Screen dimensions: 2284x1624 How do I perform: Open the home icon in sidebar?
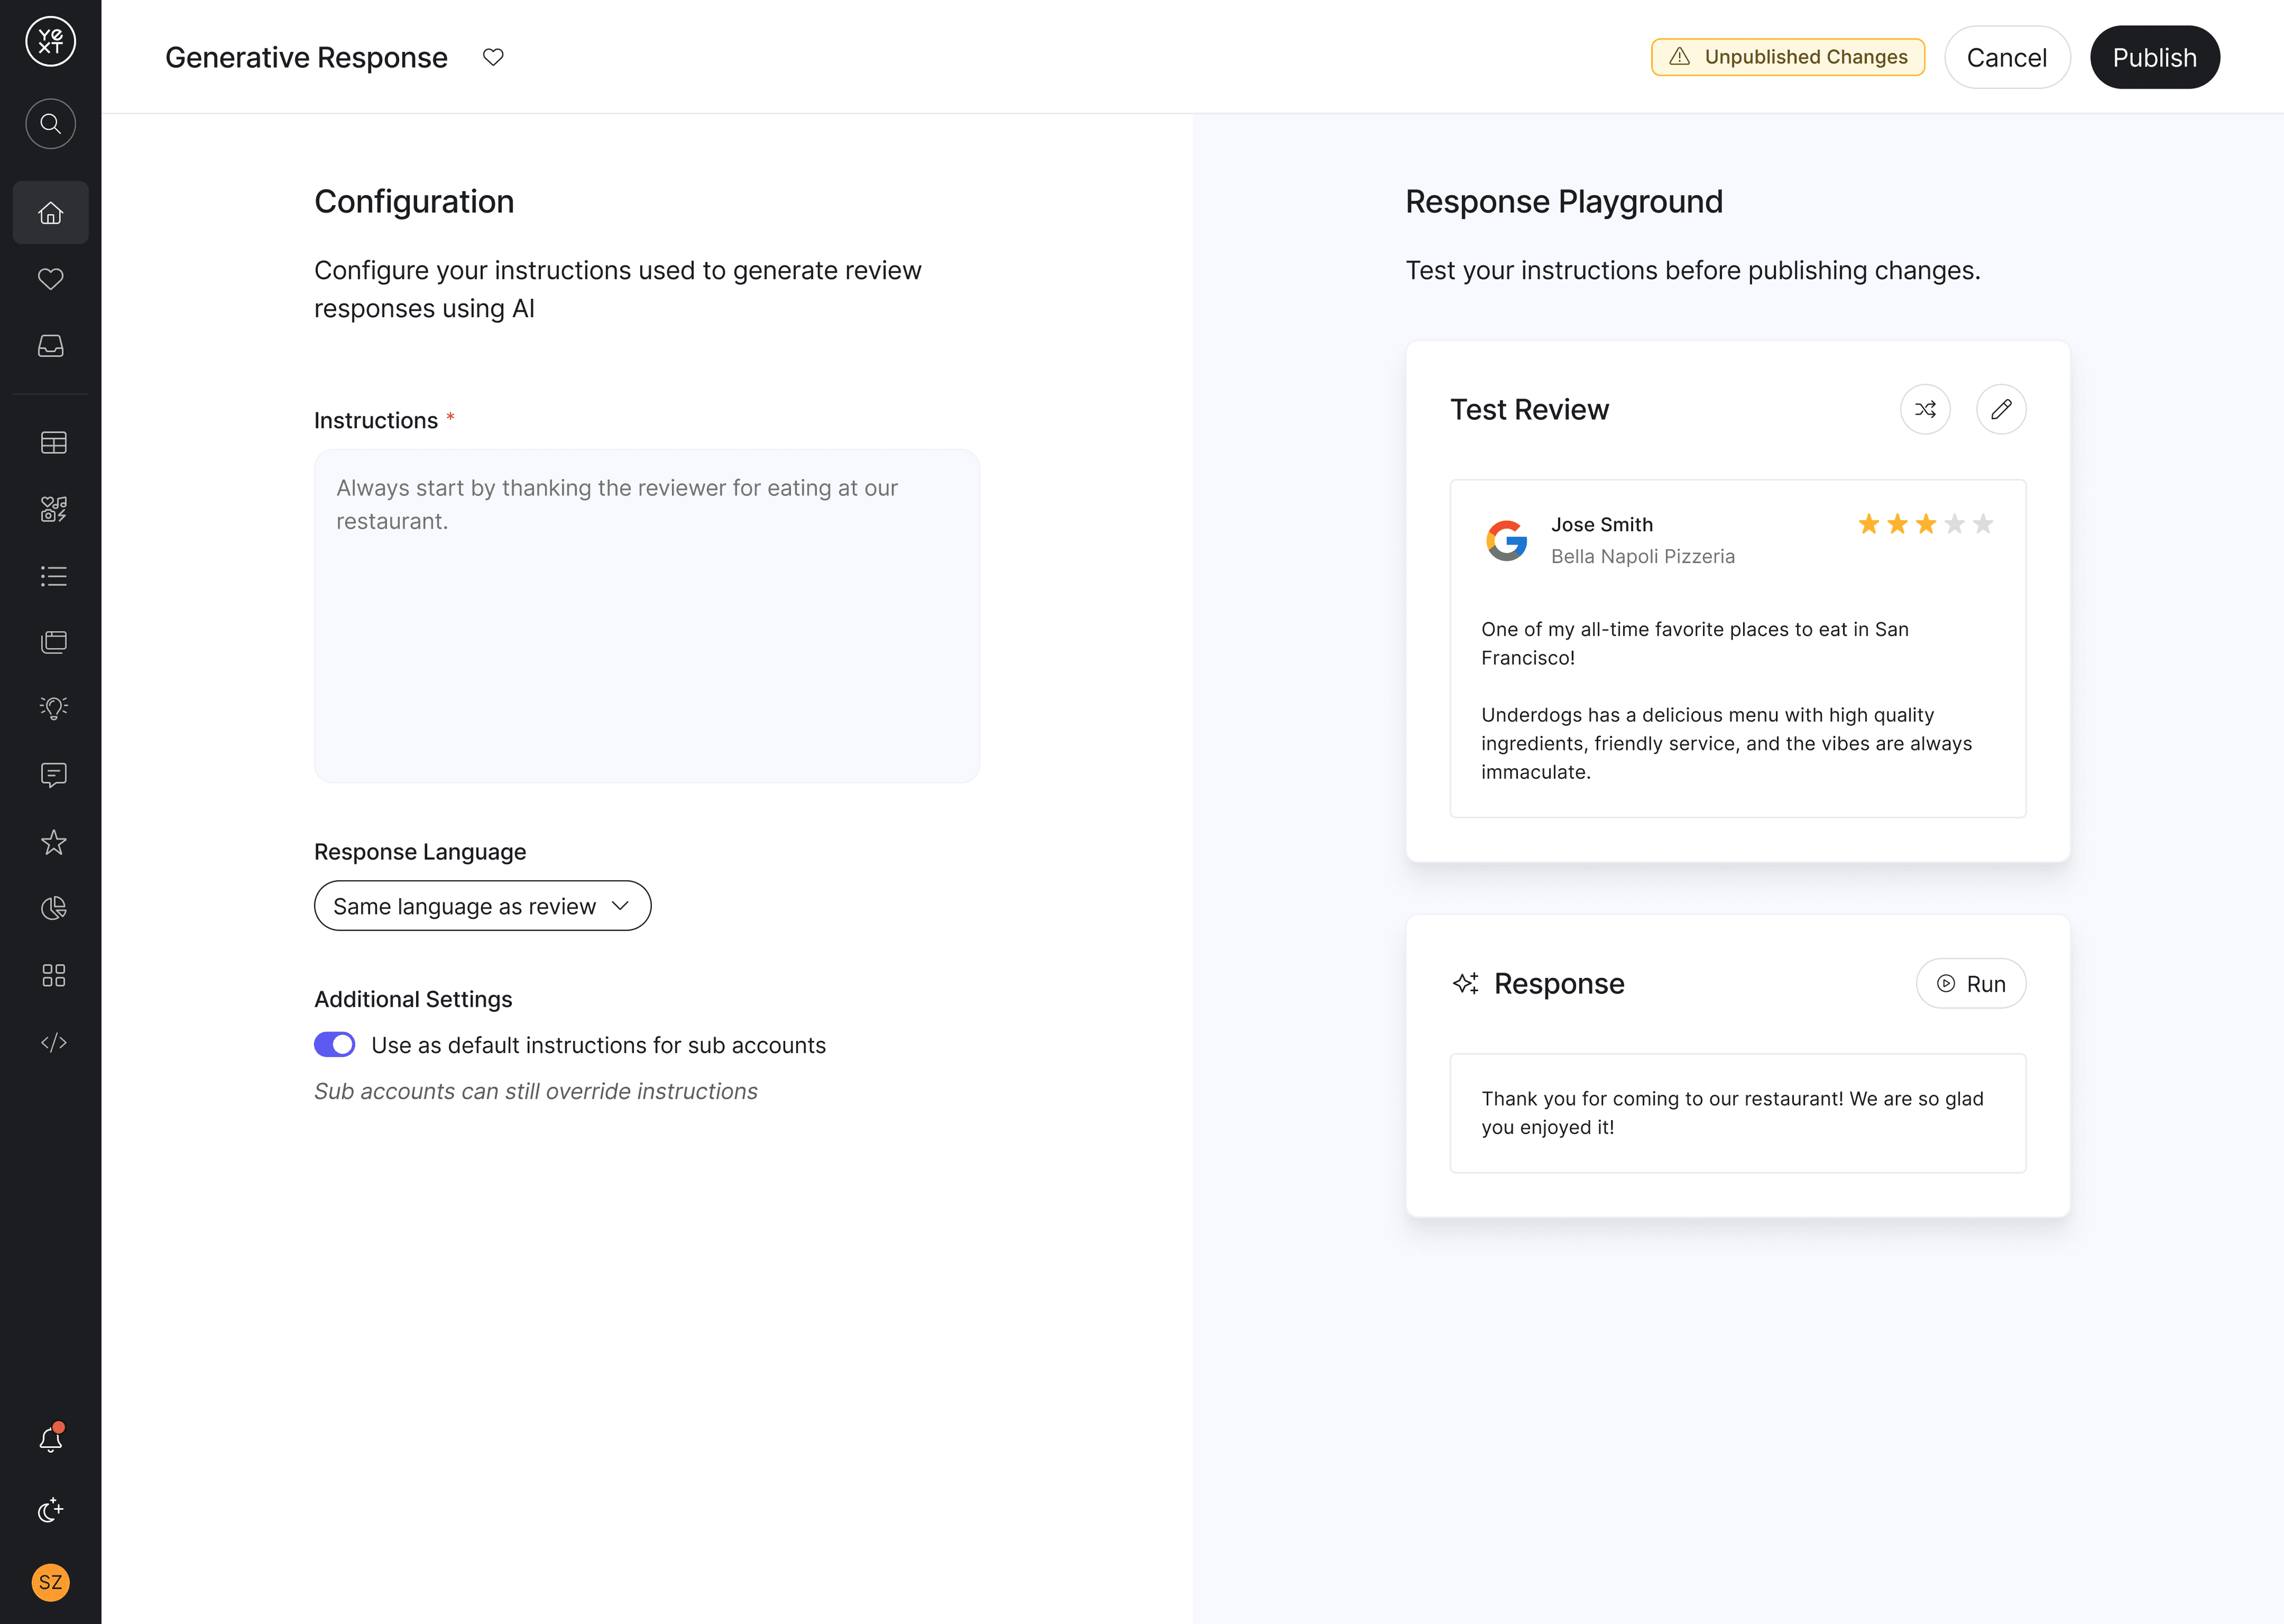[50, 213]
